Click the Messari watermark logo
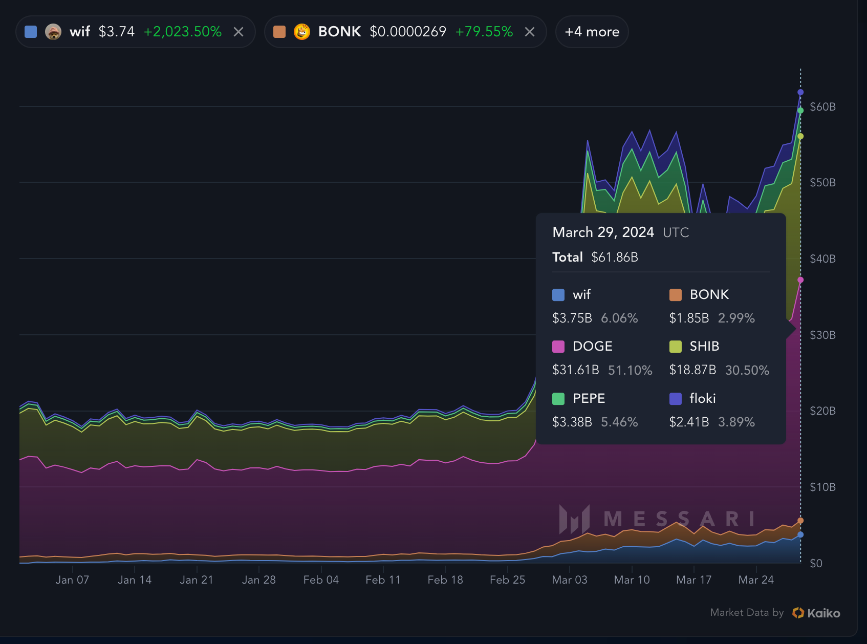 point(574,519)
